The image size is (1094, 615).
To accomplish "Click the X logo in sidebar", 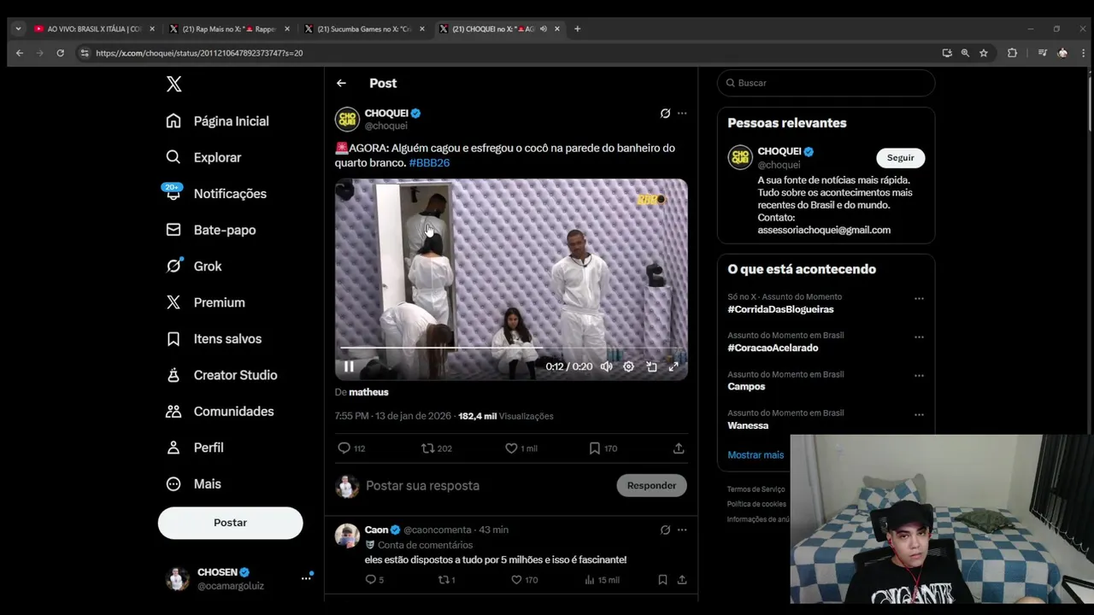I will tap(174, 84).
